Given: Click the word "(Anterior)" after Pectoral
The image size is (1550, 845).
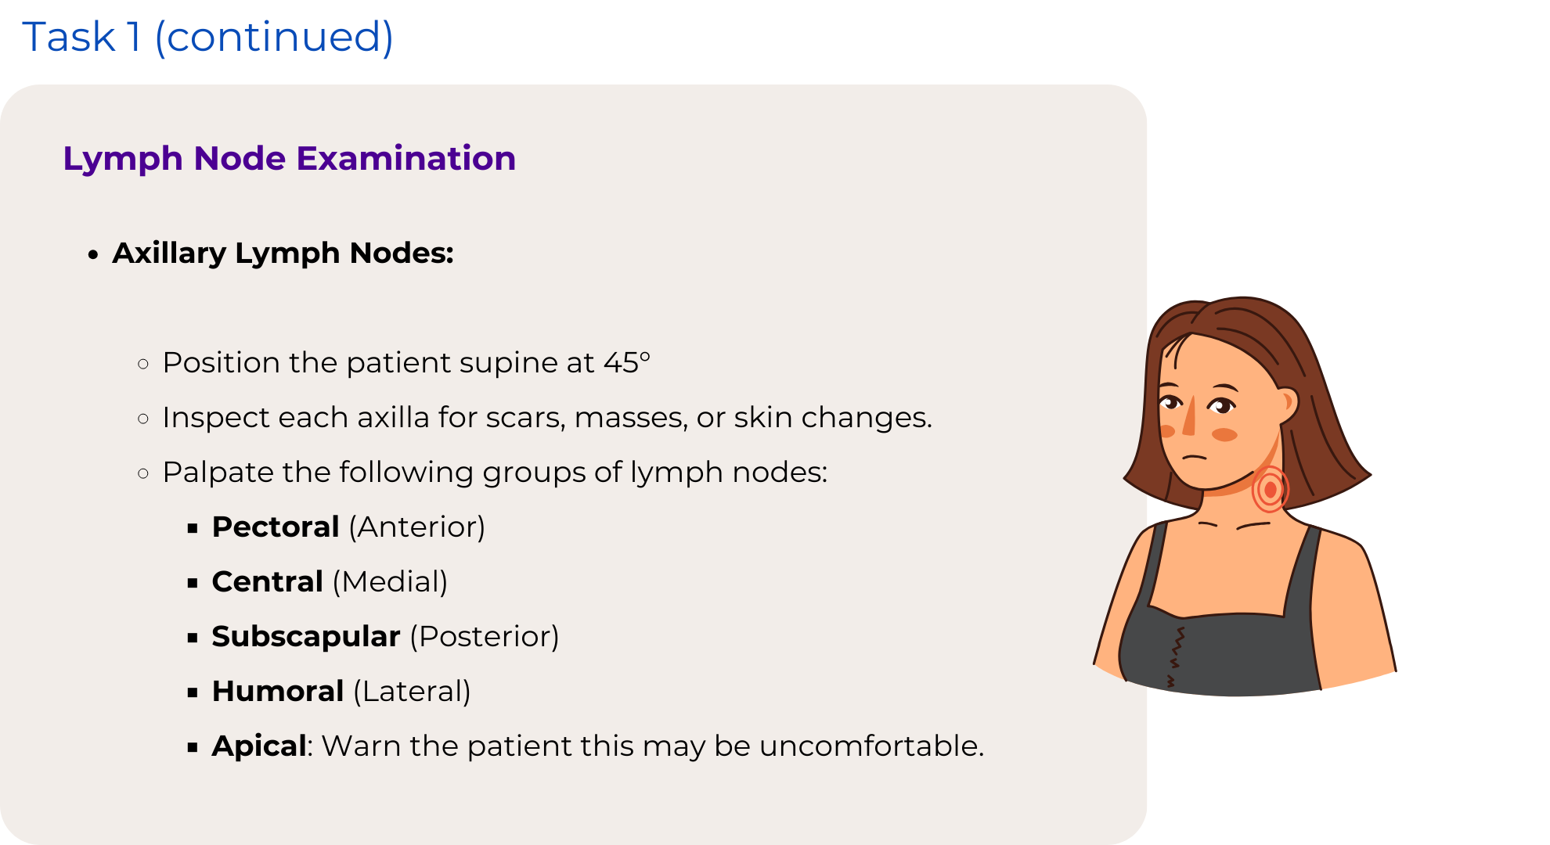Looking at the screenshot, I should click(417, 527).
